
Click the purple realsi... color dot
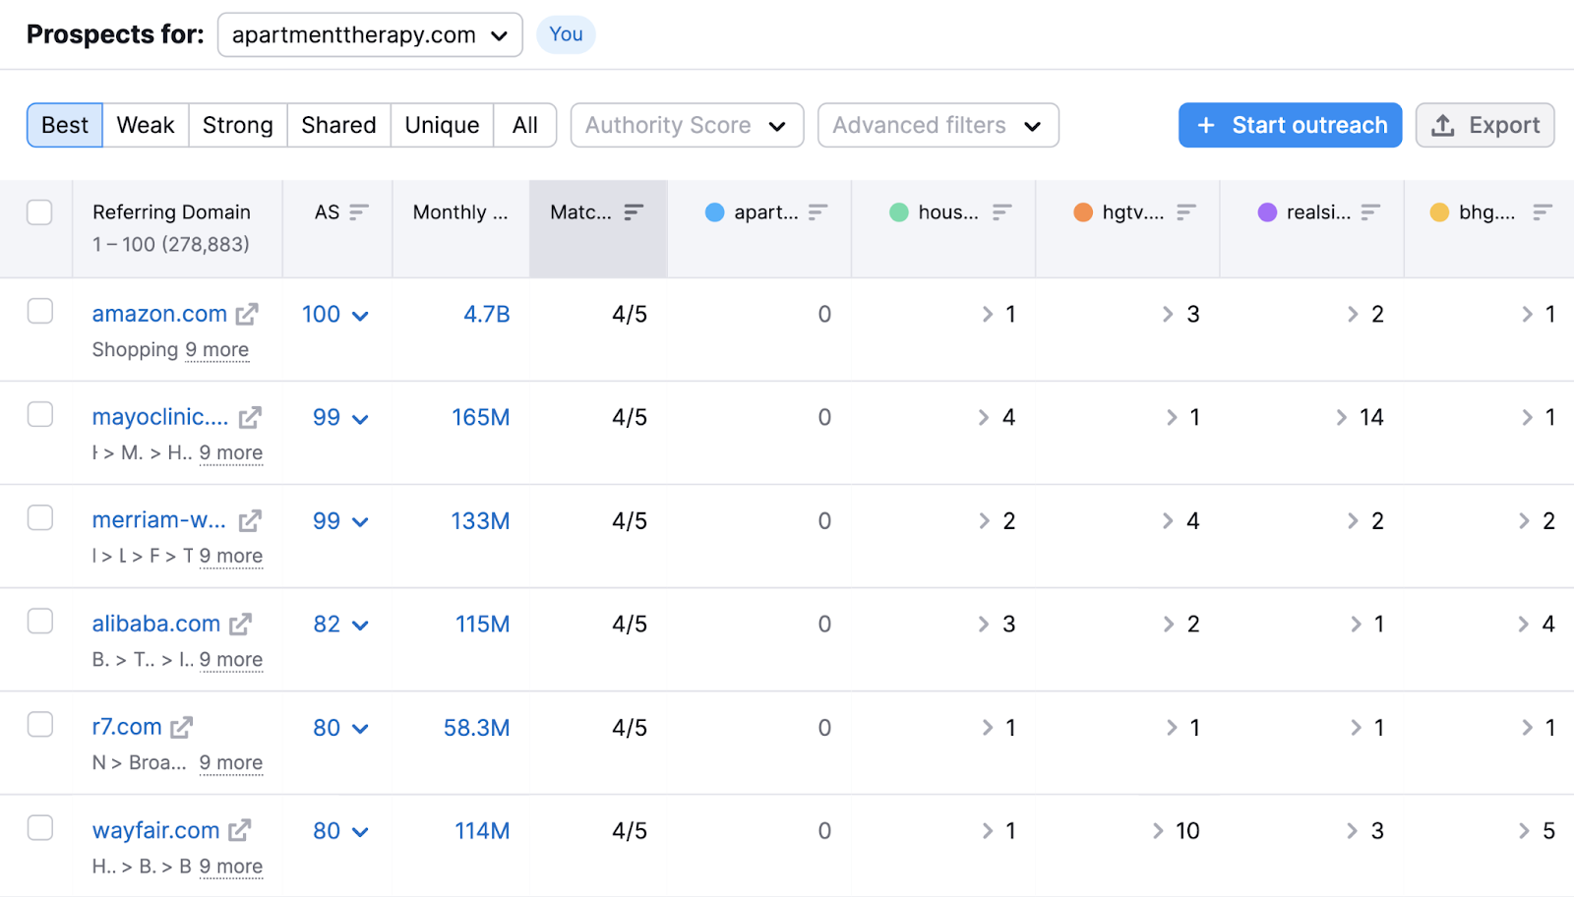1267,212
